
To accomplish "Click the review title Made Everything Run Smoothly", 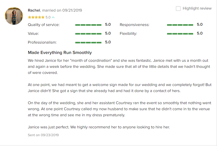I will click(60, 52).
